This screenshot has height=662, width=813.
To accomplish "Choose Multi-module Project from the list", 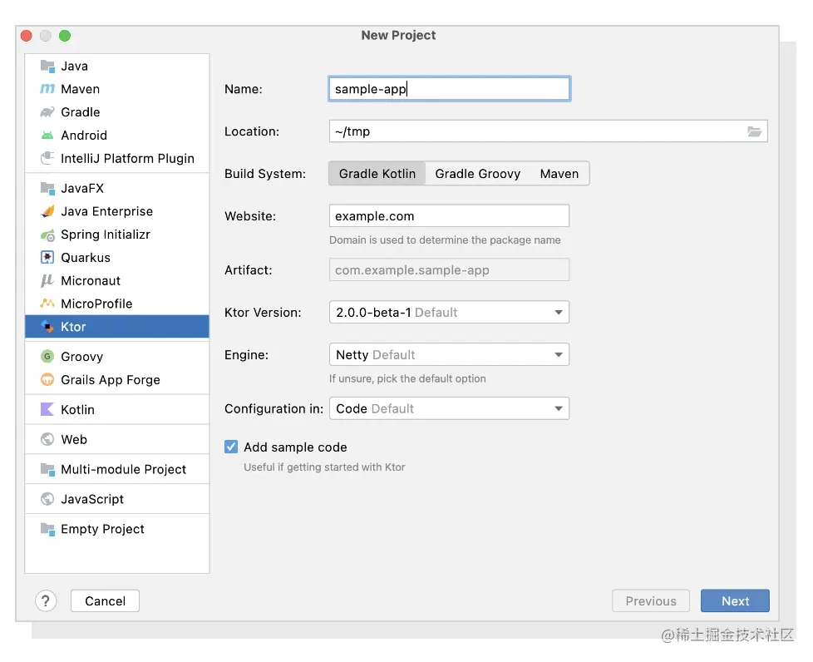I will [x=123, y=470].
